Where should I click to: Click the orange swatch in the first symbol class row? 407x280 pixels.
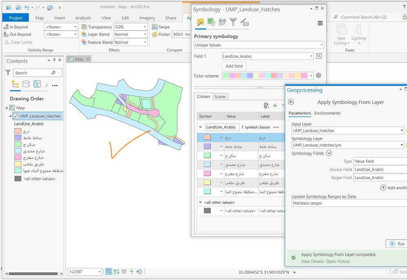coord(207,137)
